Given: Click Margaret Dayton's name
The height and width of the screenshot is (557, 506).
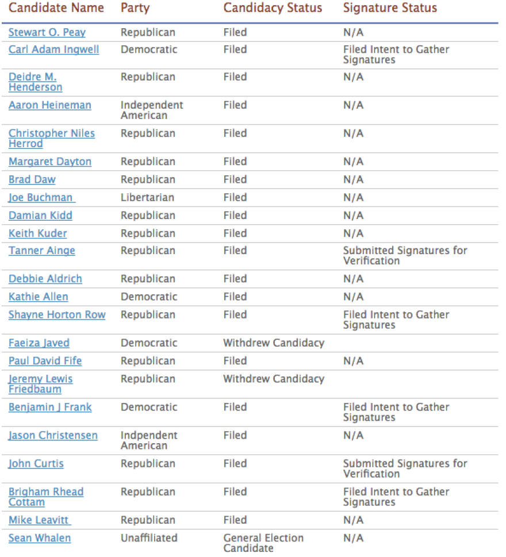Looking at the screenshot, I should tap(50, 162).
